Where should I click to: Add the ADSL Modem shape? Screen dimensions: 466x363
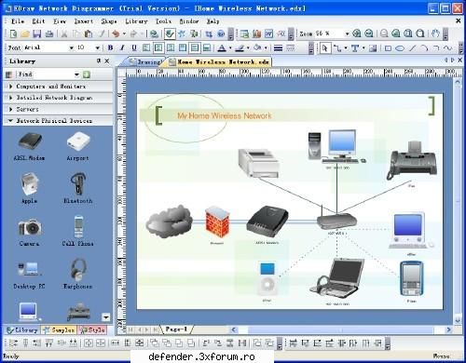(x=30, y=146)
